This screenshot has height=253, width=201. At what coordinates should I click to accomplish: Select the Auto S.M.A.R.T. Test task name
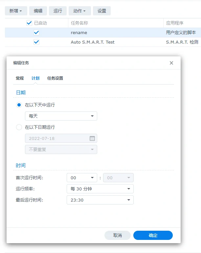tap(93, 42)
